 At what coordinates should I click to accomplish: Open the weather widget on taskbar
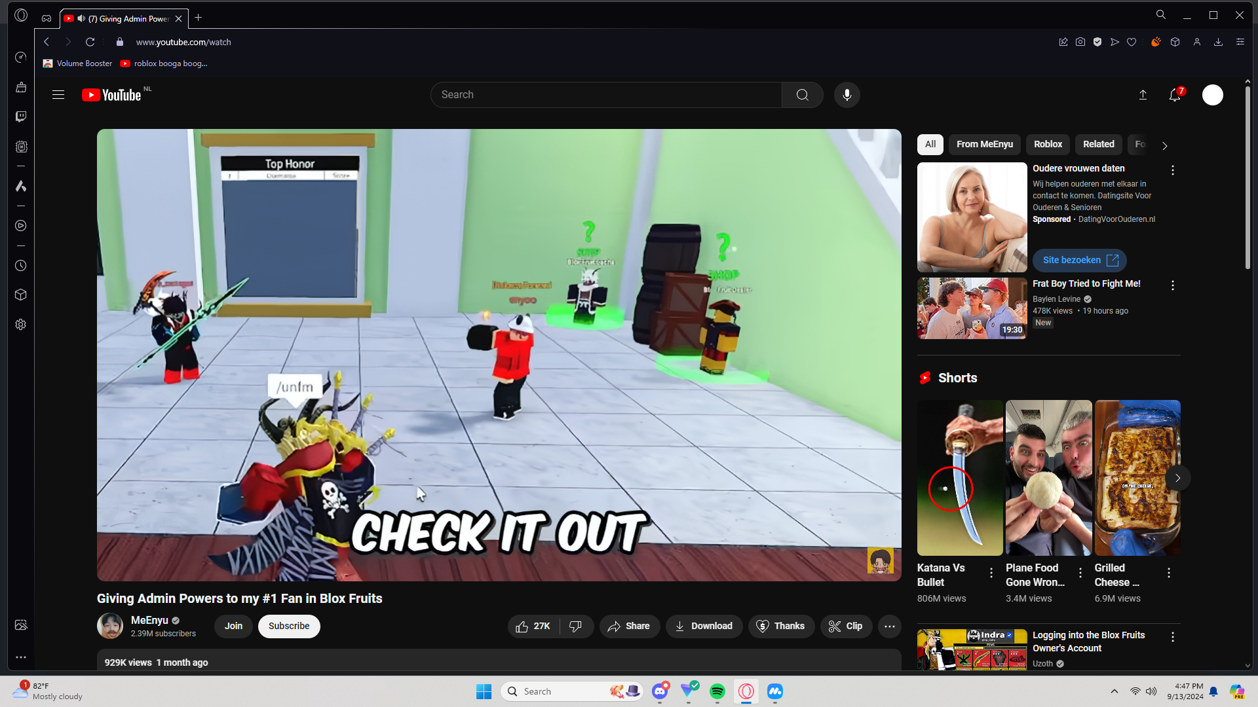[48, 691]
